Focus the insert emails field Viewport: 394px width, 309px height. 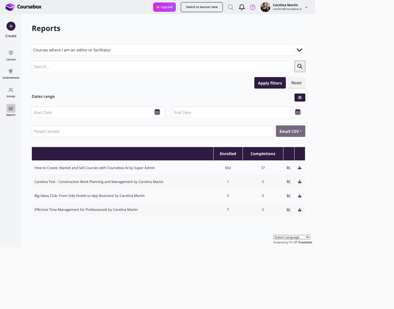pyautogui.click(x=153, y=131)
